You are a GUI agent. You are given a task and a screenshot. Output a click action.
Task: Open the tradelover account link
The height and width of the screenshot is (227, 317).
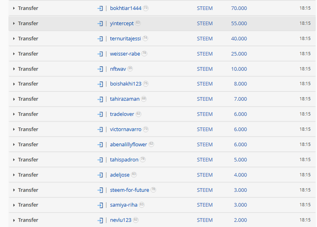[x=122, y=114]
